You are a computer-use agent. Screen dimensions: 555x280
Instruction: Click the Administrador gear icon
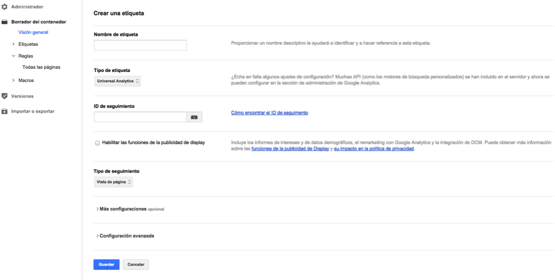pos(5,7)
